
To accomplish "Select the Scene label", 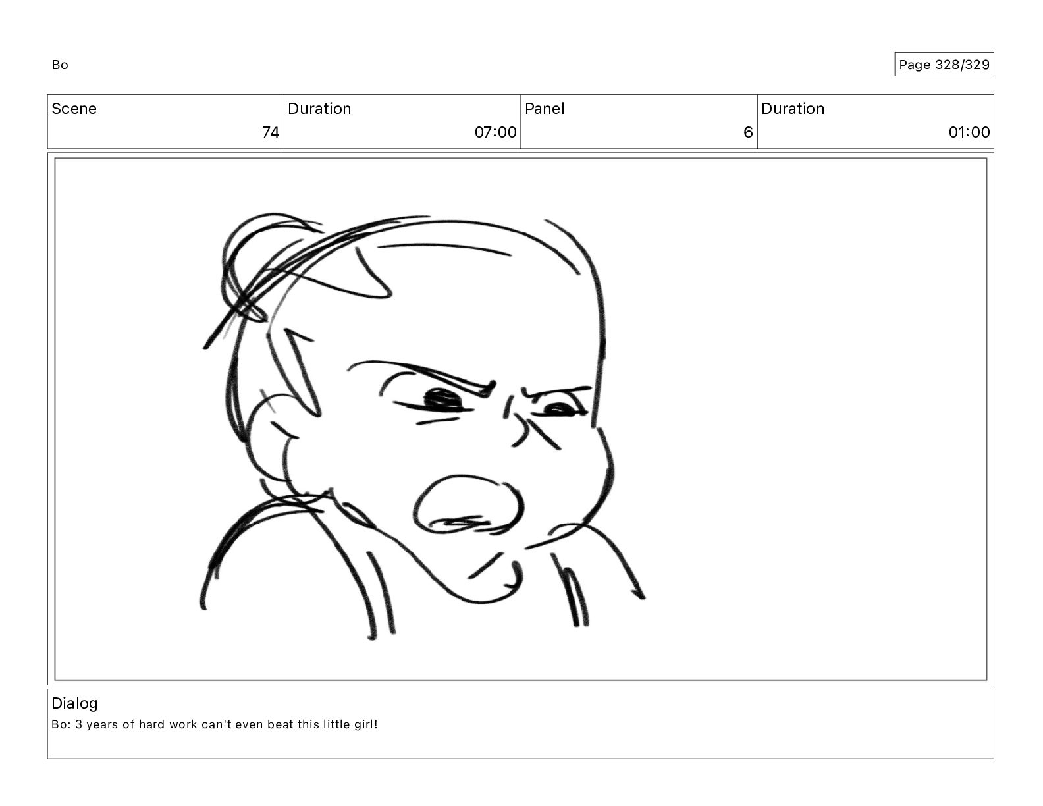I will pyautogui.click(x=74, y=109).
